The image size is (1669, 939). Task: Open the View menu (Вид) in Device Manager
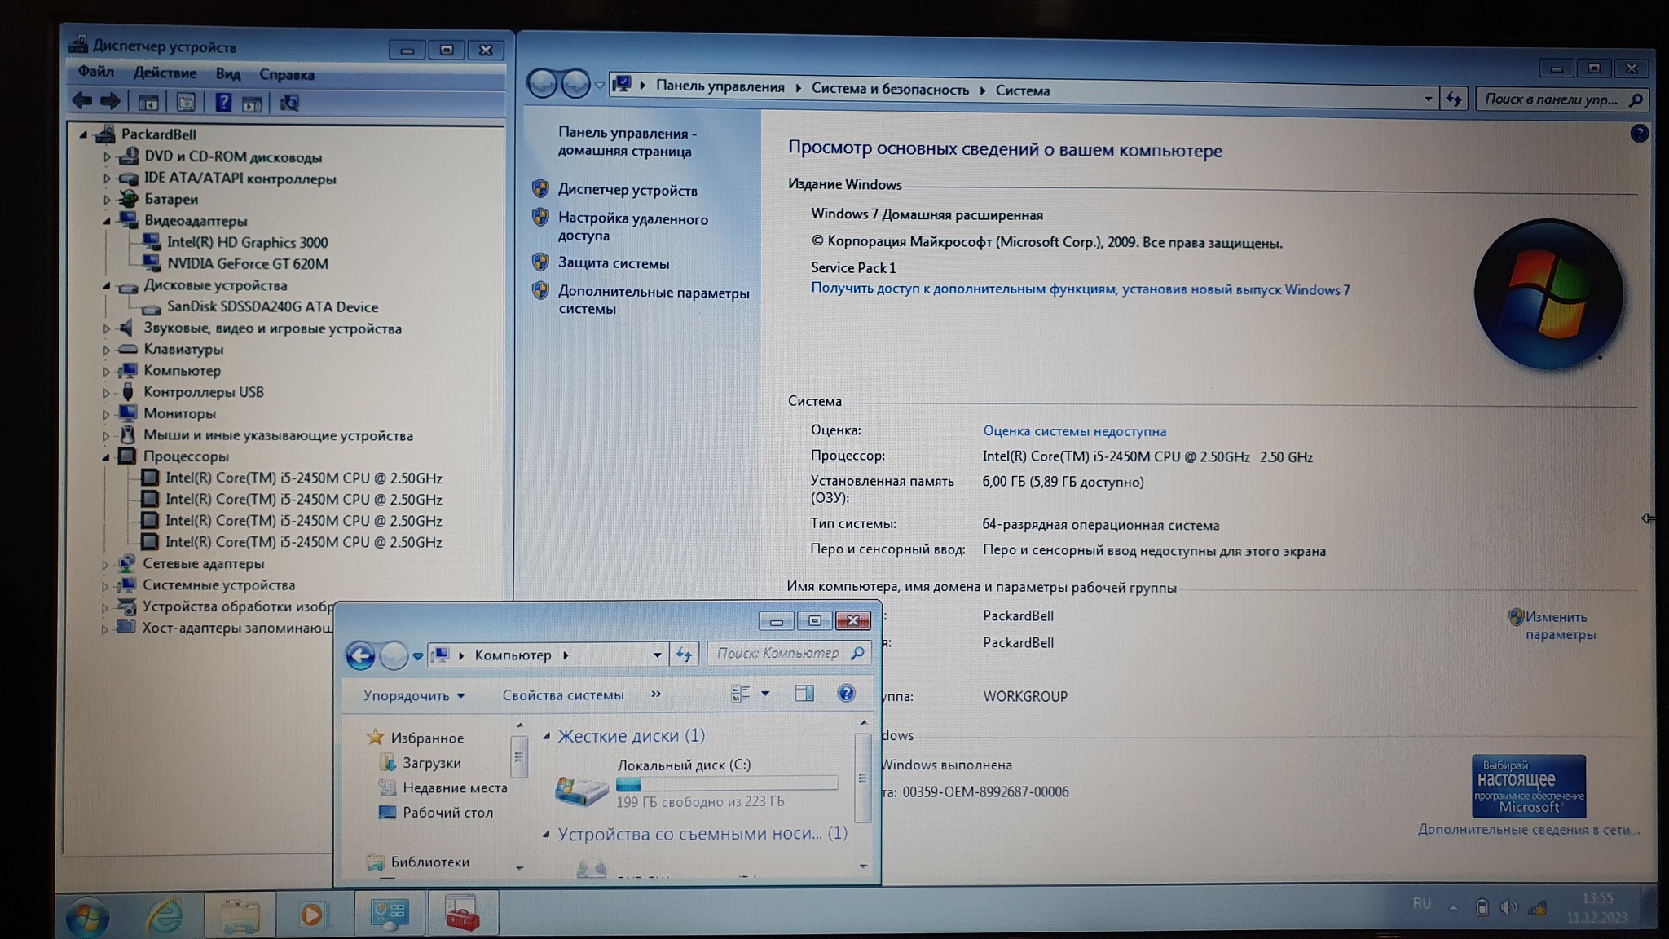point(227,74)
